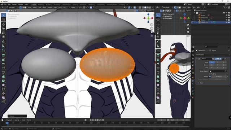231x130 pixels.
Task: Enable the Mirror Axis X button
Action: [212, 62]
